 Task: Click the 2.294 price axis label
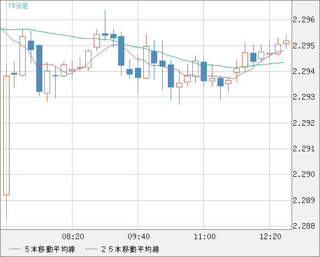[x=304, y=71]
